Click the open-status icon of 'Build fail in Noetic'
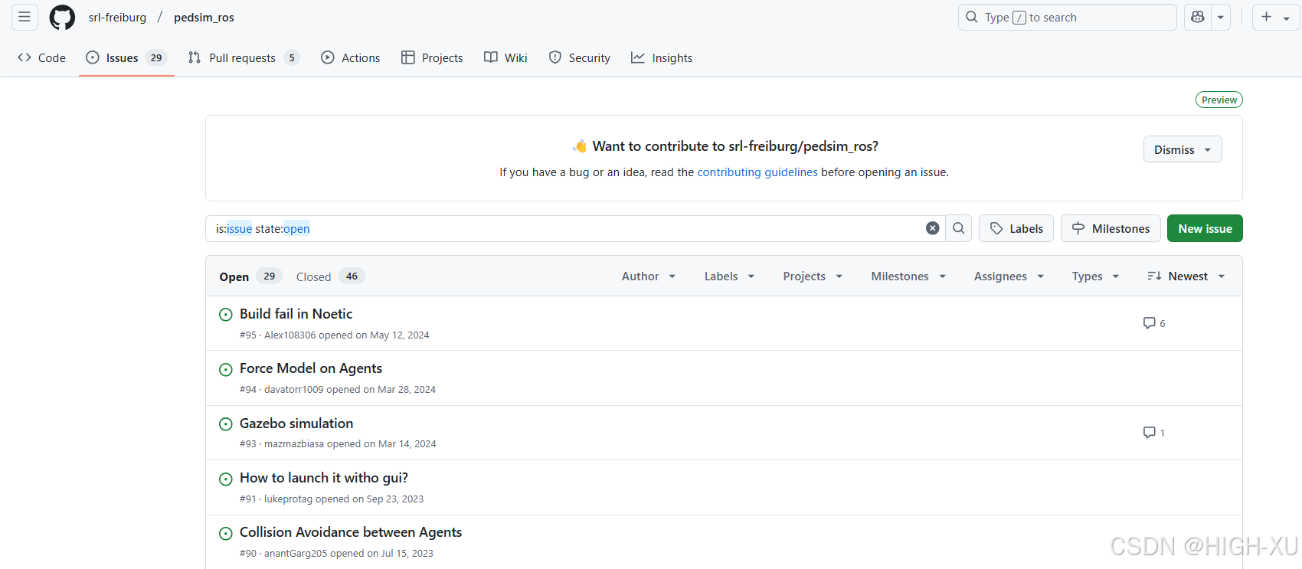 (x=226, y=315)
